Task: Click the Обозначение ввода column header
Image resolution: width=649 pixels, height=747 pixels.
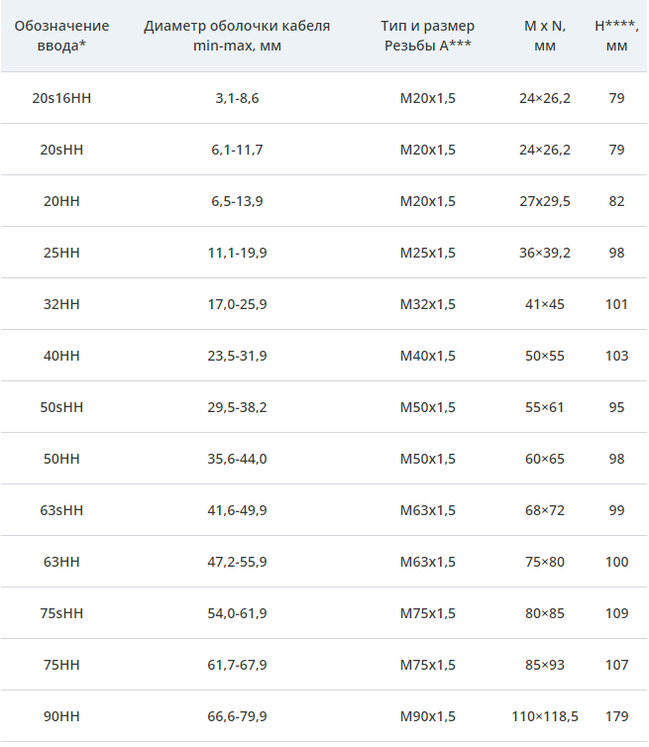Action: pos(61,36)
